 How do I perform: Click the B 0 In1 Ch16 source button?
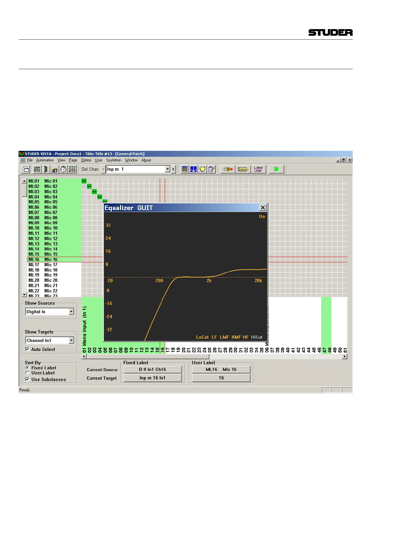(x=153, y=369)
